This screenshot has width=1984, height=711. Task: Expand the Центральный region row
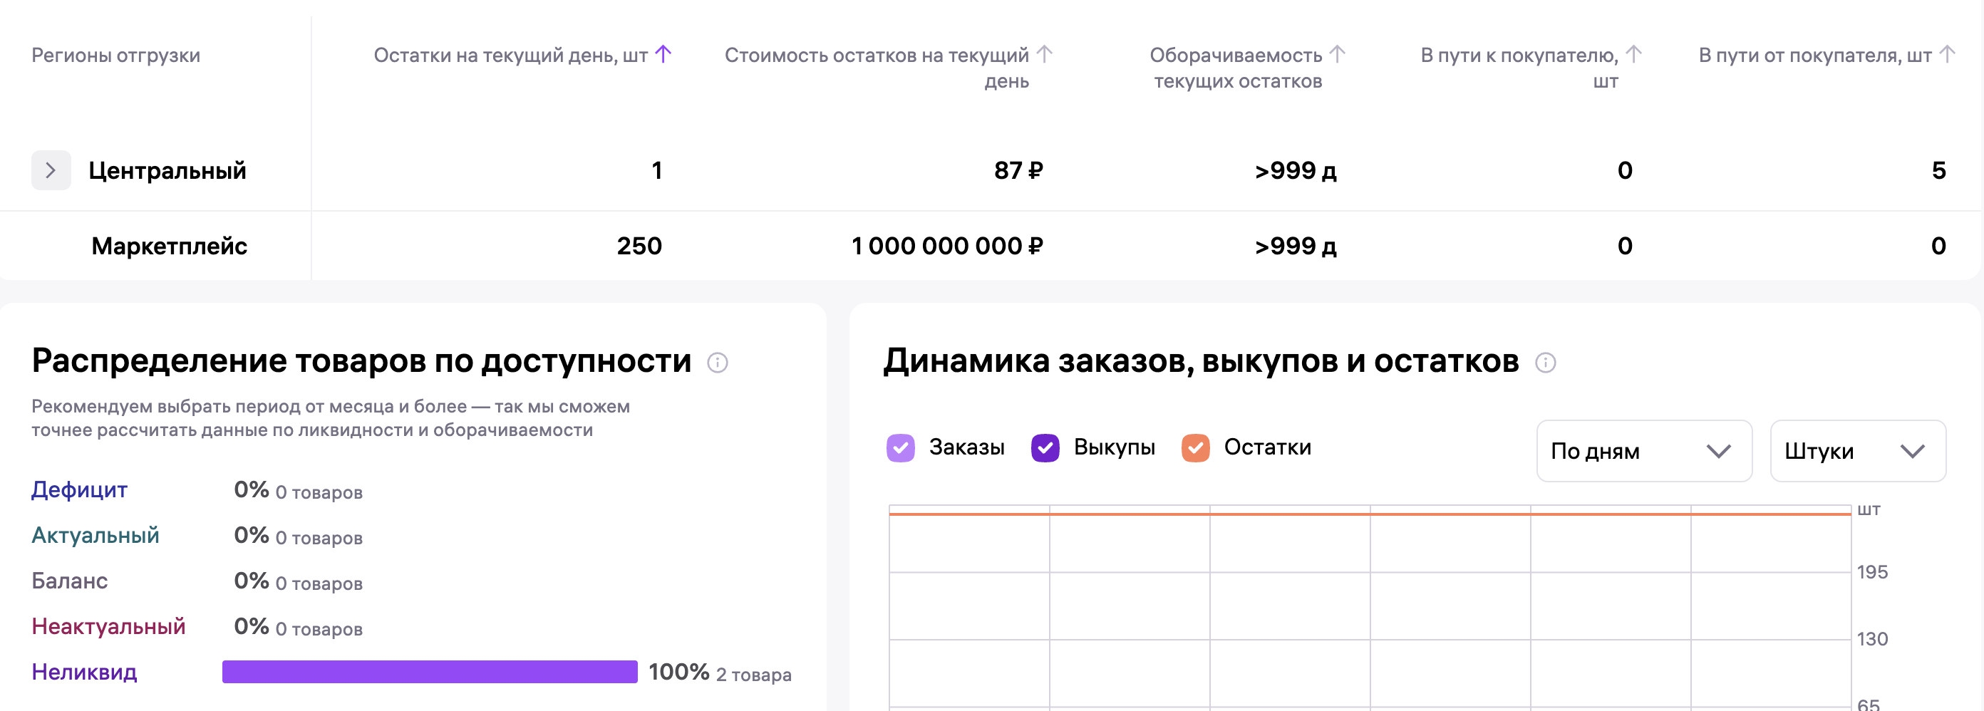[51, 170]
